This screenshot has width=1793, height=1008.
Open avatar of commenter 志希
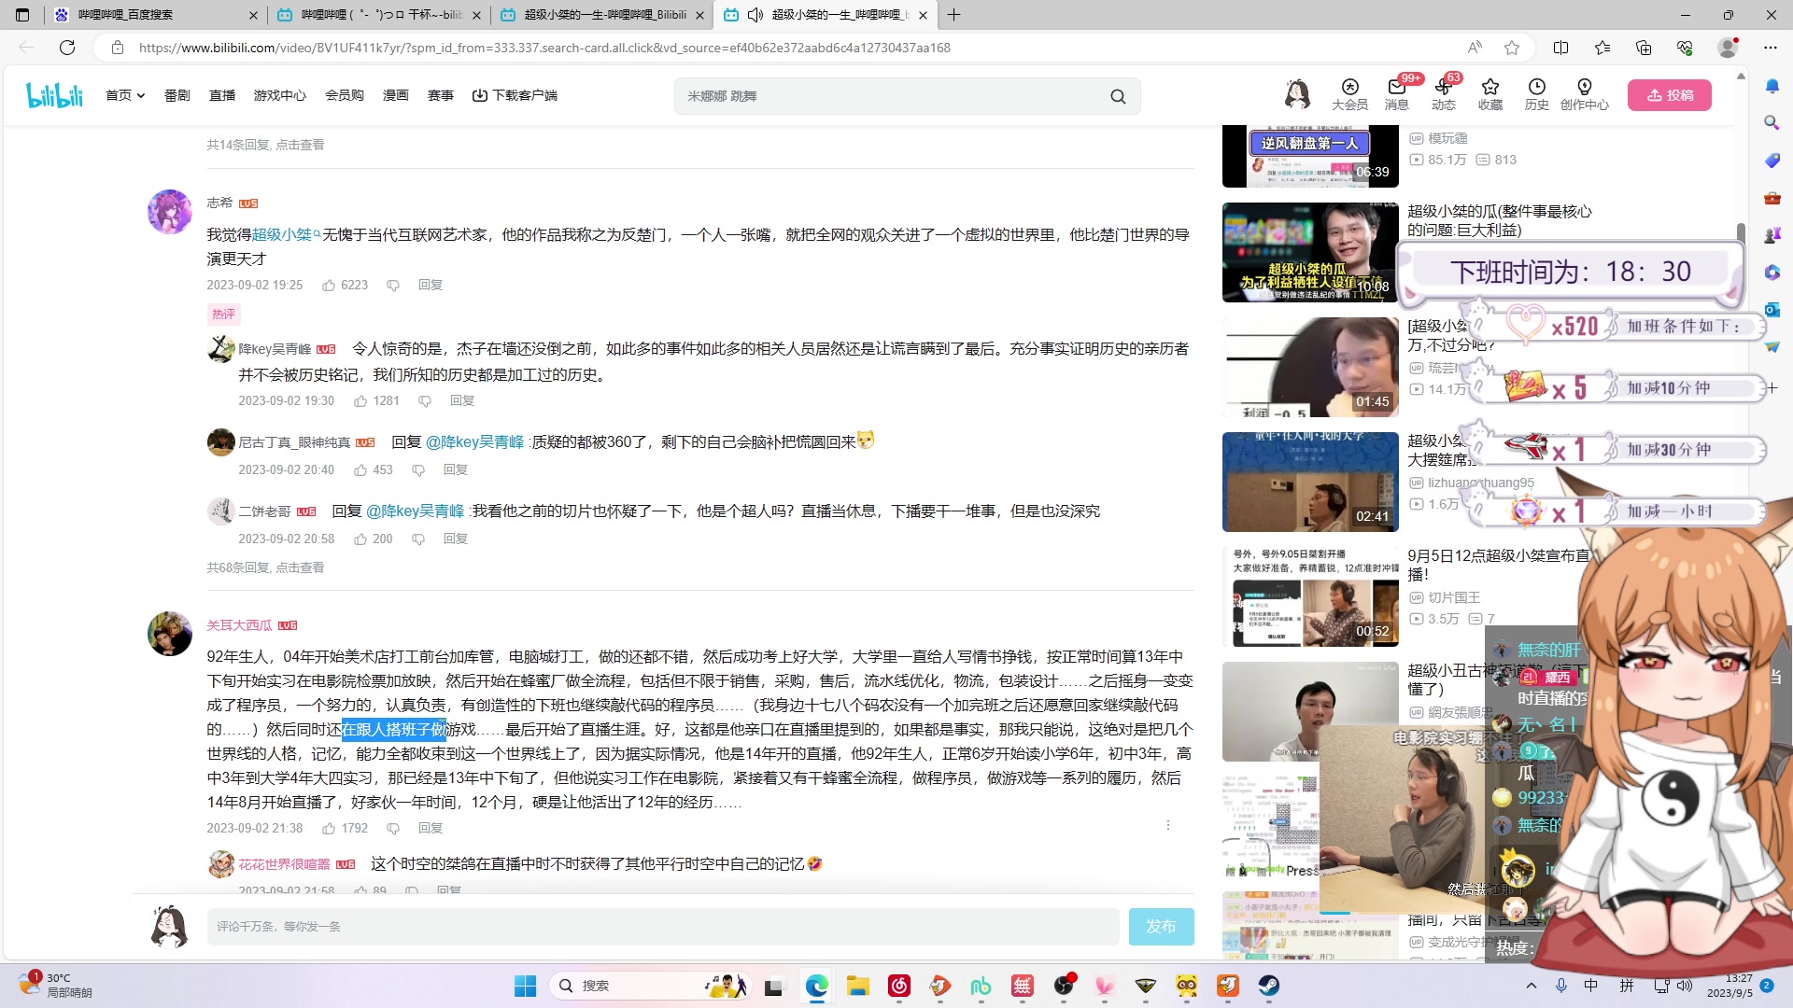(170, 212)
